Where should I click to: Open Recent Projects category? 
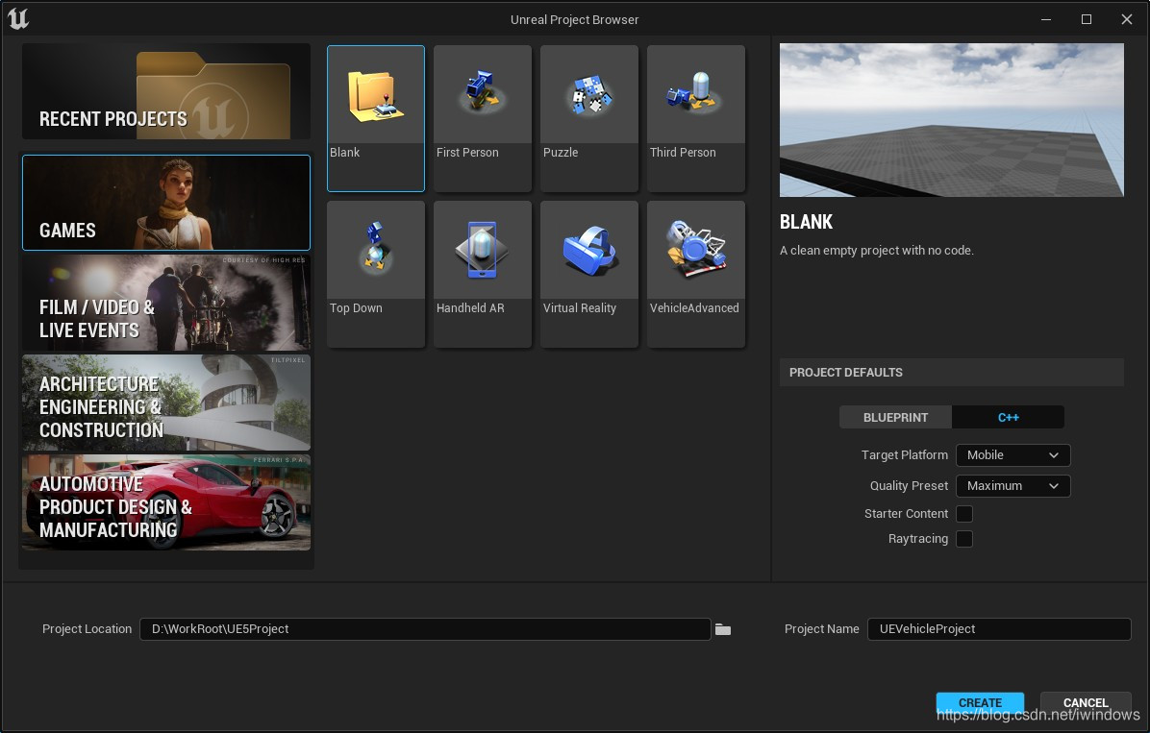[166, 91]
